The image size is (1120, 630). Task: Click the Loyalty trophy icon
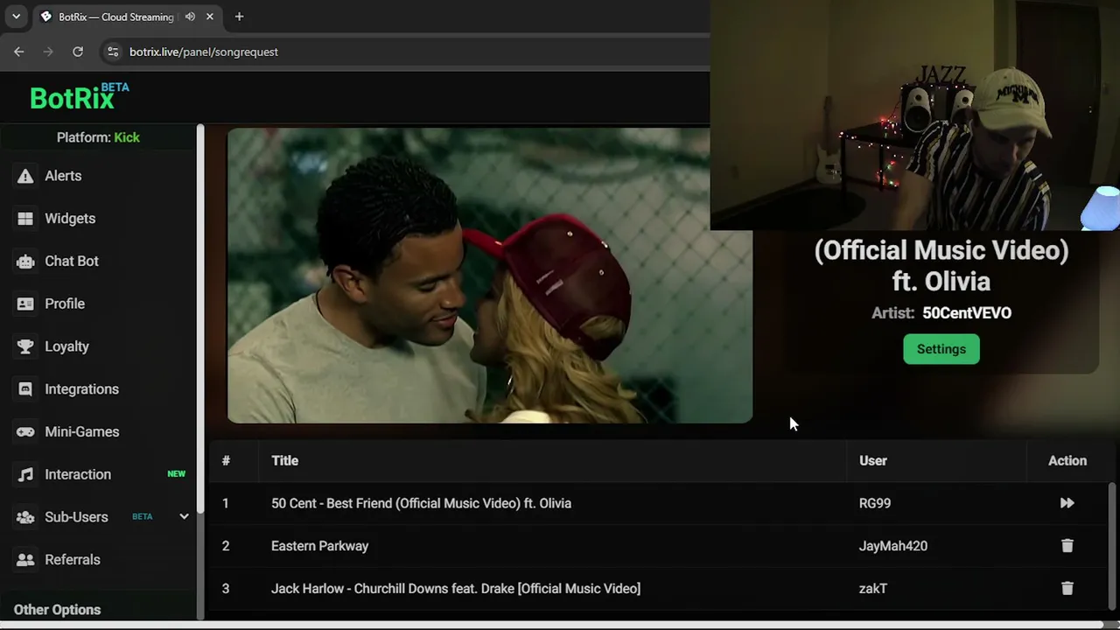pyautogui.click(x=25, y=346)
